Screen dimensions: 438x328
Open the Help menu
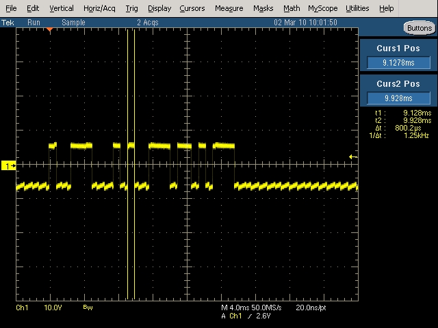tap(386, 8)
